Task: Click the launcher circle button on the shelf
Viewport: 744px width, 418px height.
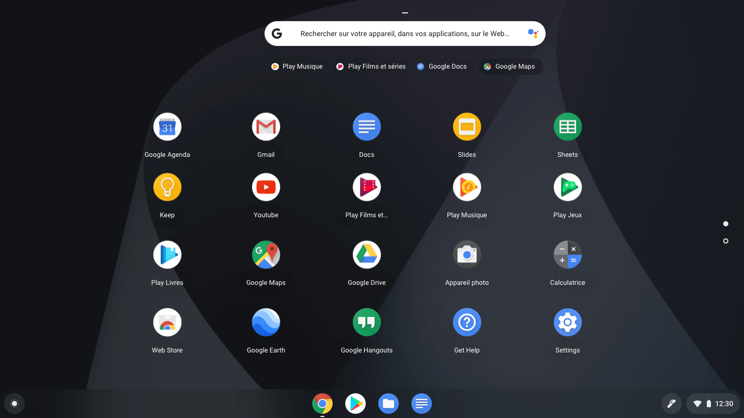Action: click(x=14, y=404)
